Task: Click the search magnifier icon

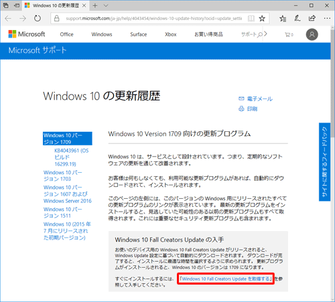Action: [259, 35]
